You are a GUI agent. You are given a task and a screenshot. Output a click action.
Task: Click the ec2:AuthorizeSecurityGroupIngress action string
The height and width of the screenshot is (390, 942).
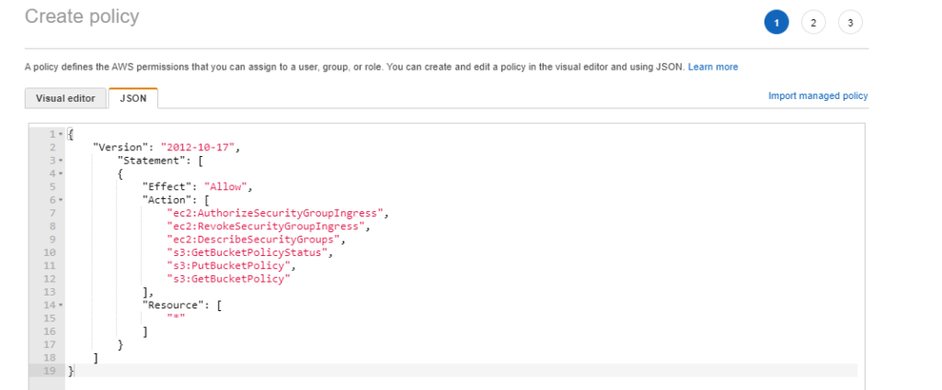coord(275,213)
